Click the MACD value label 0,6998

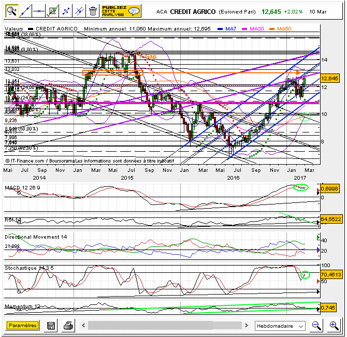point(330,188)
